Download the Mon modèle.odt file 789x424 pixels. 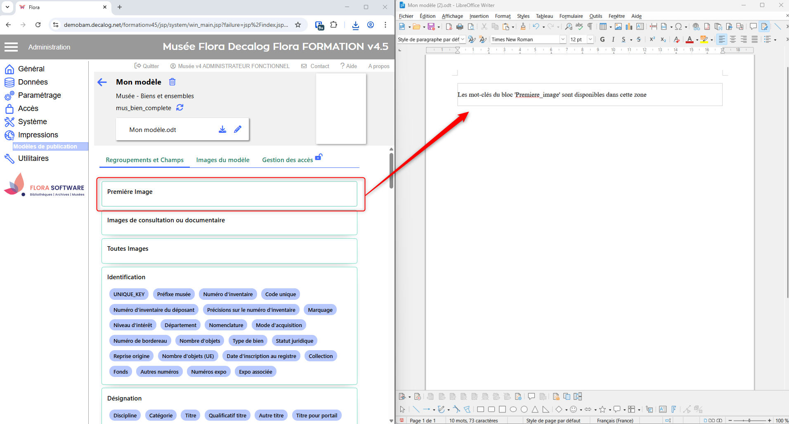(222, 130)
